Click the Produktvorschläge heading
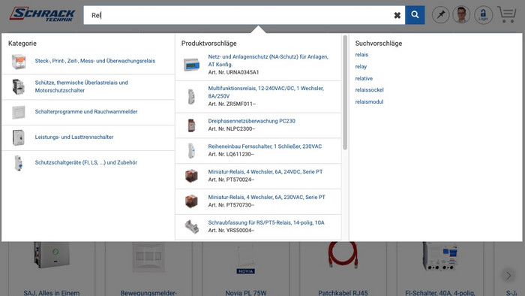525x296 pixels. click(x=209, y=44)
